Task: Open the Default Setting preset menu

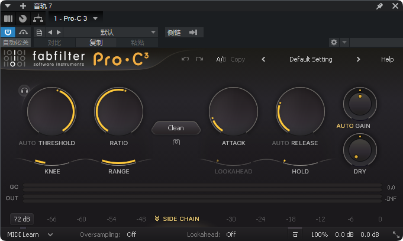Action: pos(311,59)
